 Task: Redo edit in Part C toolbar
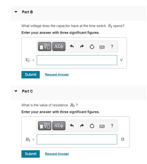82,126
